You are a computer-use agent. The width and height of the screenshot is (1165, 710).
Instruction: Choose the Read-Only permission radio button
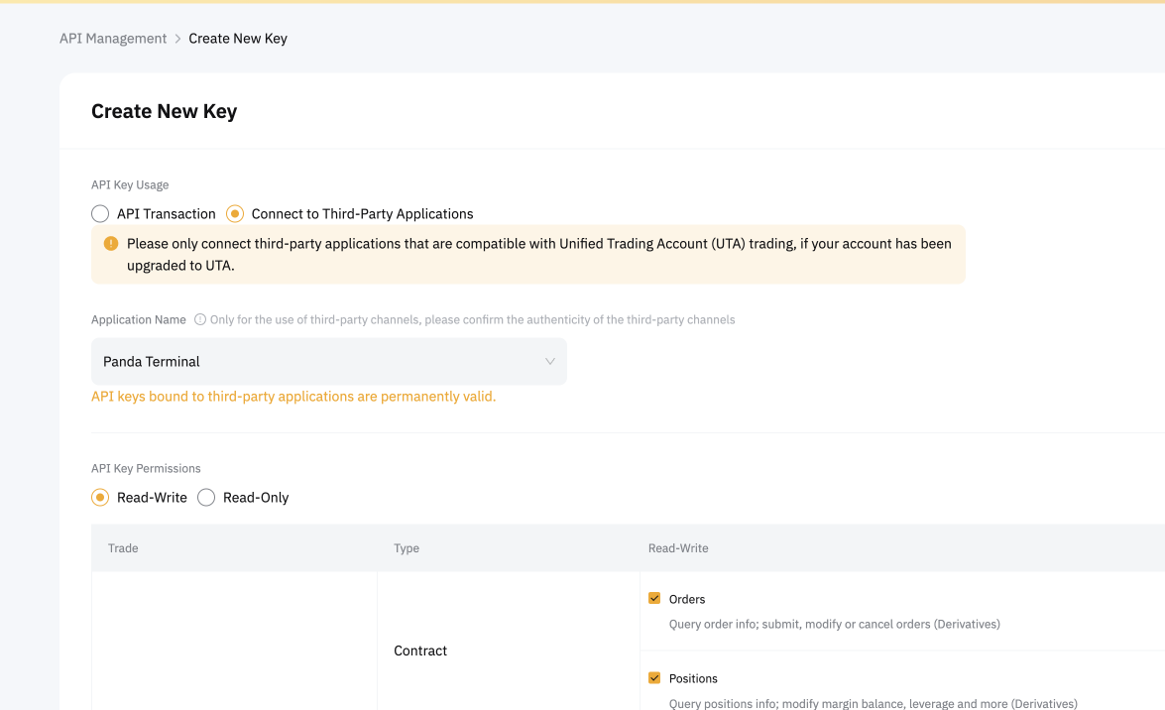[x=206, y=498]
